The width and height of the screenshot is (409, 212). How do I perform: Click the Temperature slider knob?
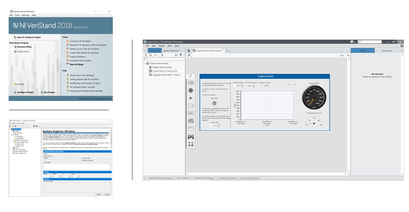[x=314, y=124]
